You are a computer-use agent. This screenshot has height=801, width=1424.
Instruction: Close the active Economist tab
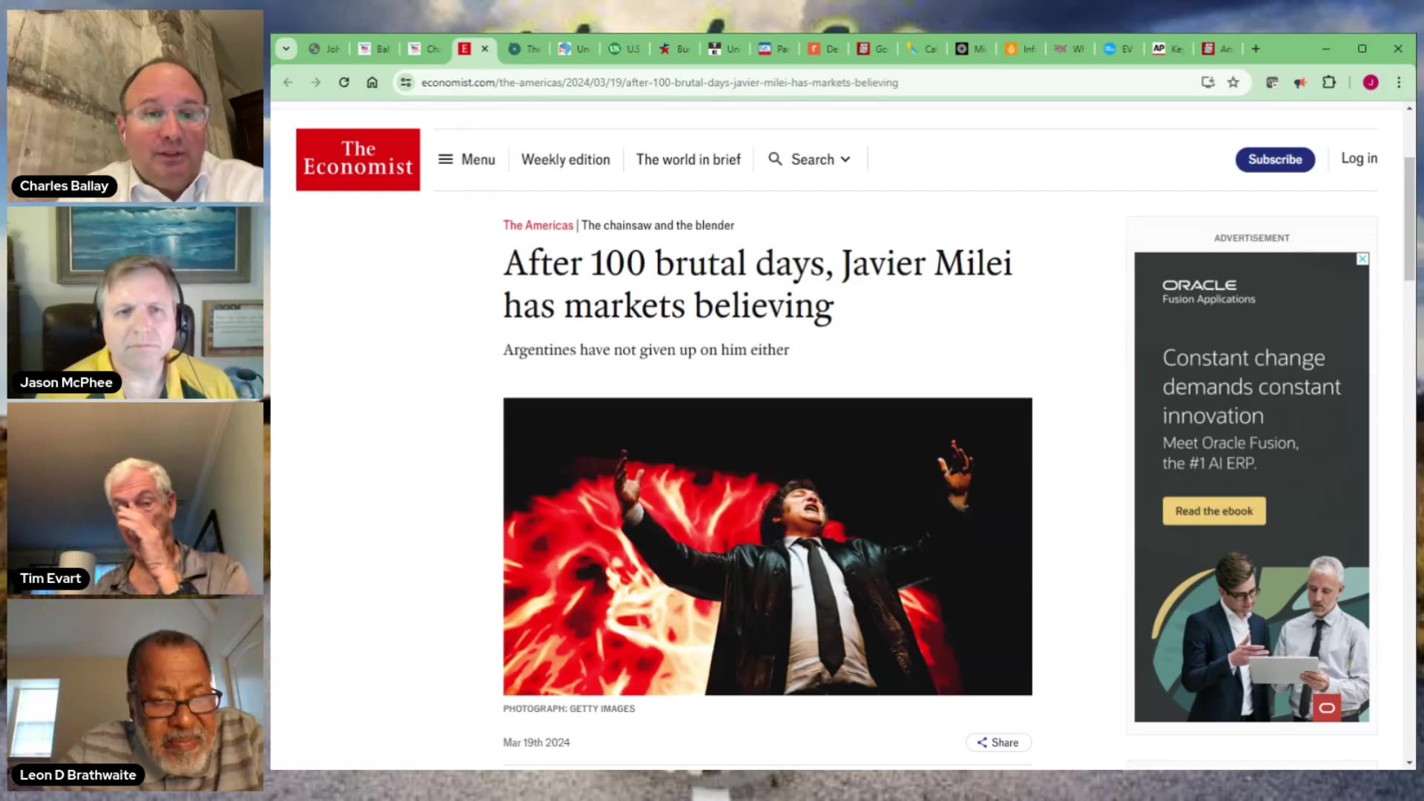click(x=485, y=49)
